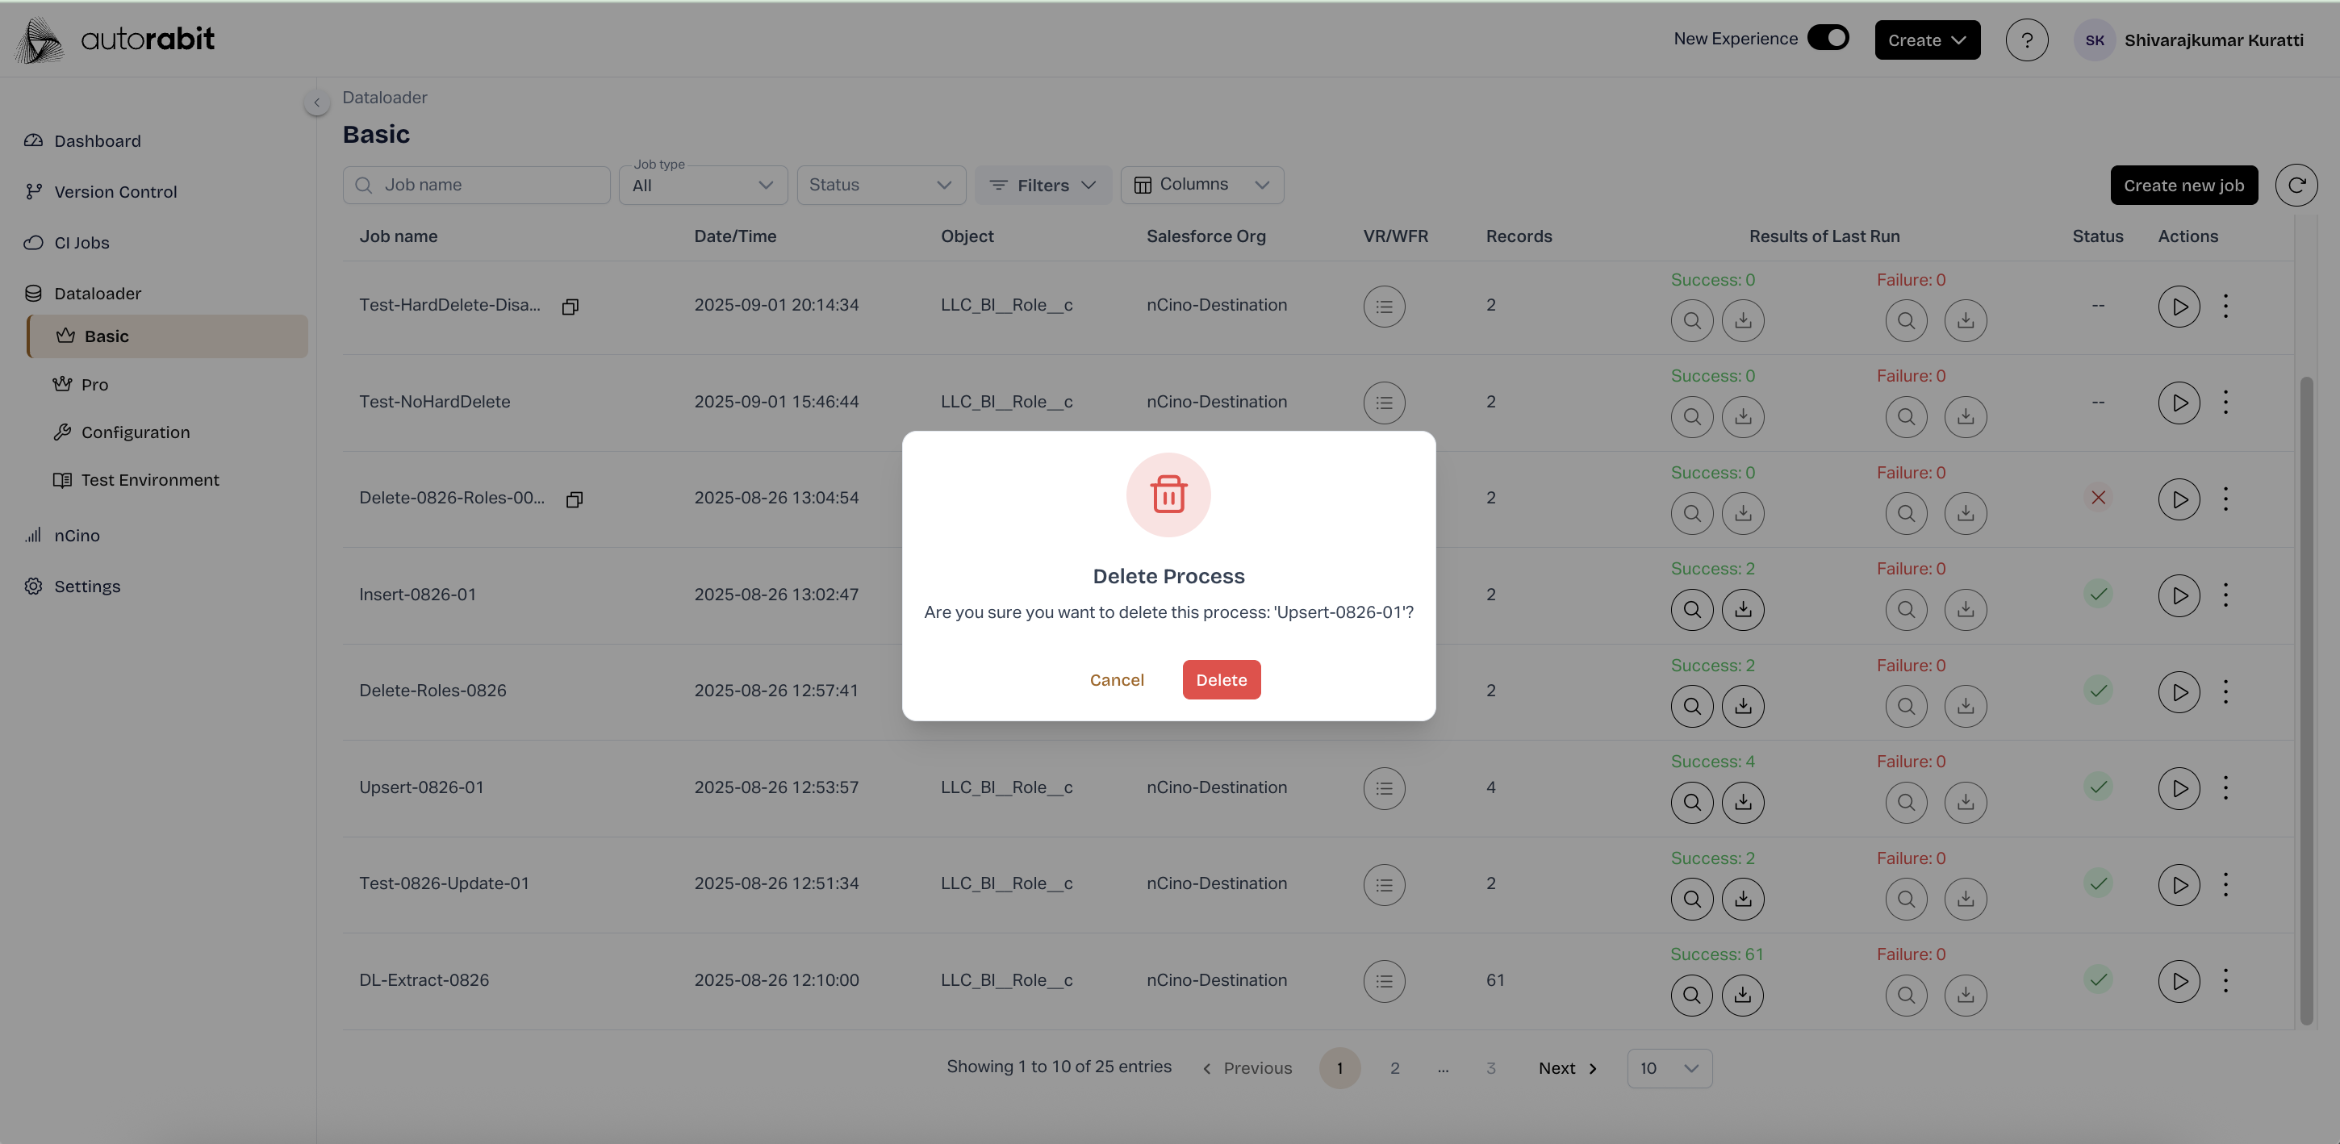Open VR/WFR list icon for Test-HardDelete-Disa row
The image size is (2340, 1144).
1384,307
